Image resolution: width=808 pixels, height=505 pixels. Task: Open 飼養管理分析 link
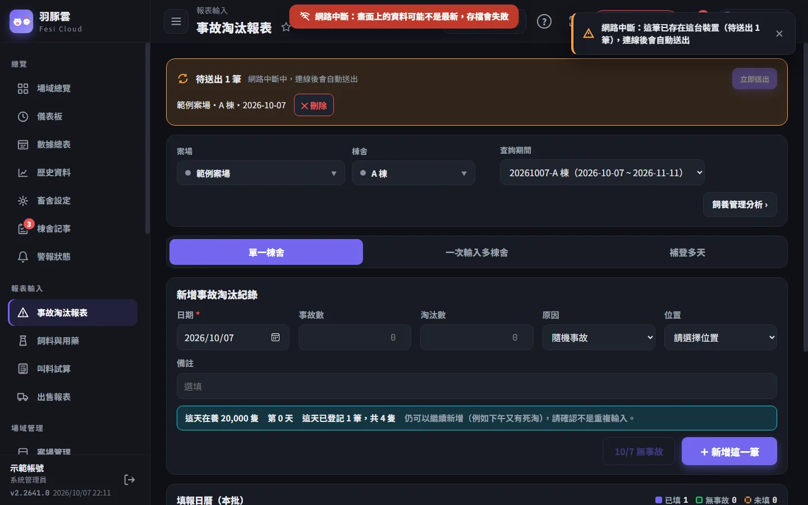(x=740, y=205)
